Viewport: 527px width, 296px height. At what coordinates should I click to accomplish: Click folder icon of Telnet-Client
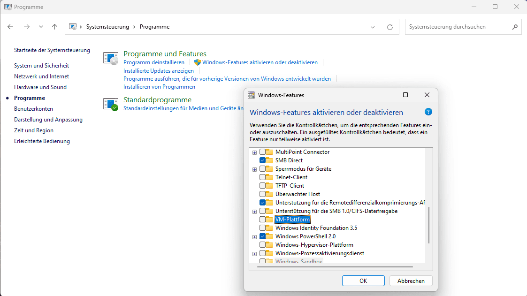pos(269,177)
